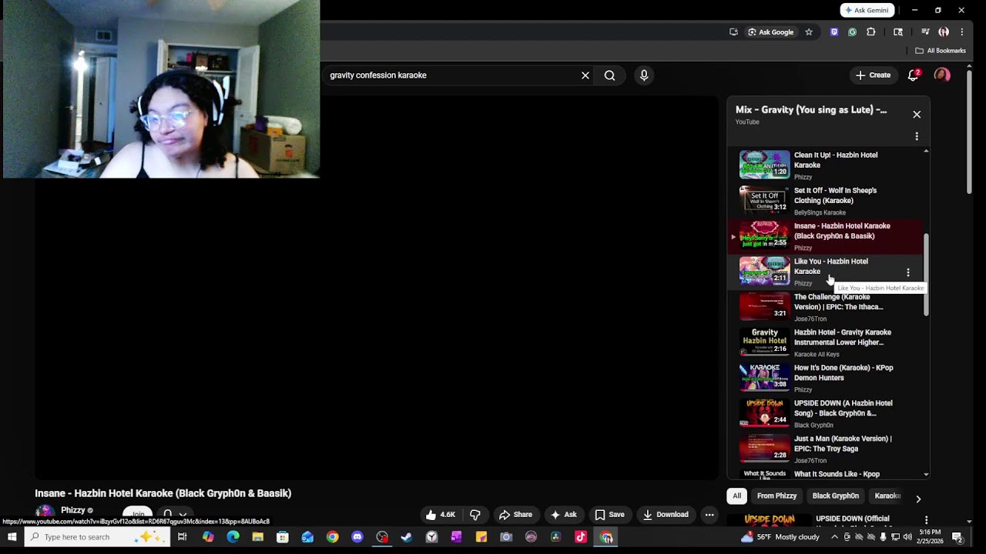This screenshot has height=554, width=986.
Task: Open Windows notification center icon
Action: coord(957,537)
